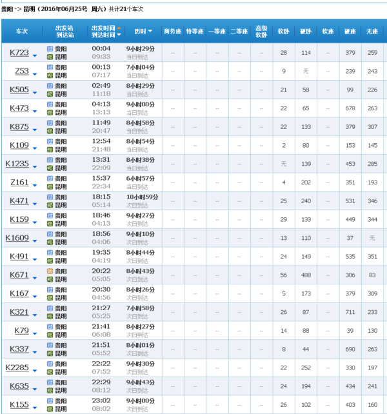Expand the arrow next to train K505
This screenshot has width=387, height=414.
pos(35,94)
